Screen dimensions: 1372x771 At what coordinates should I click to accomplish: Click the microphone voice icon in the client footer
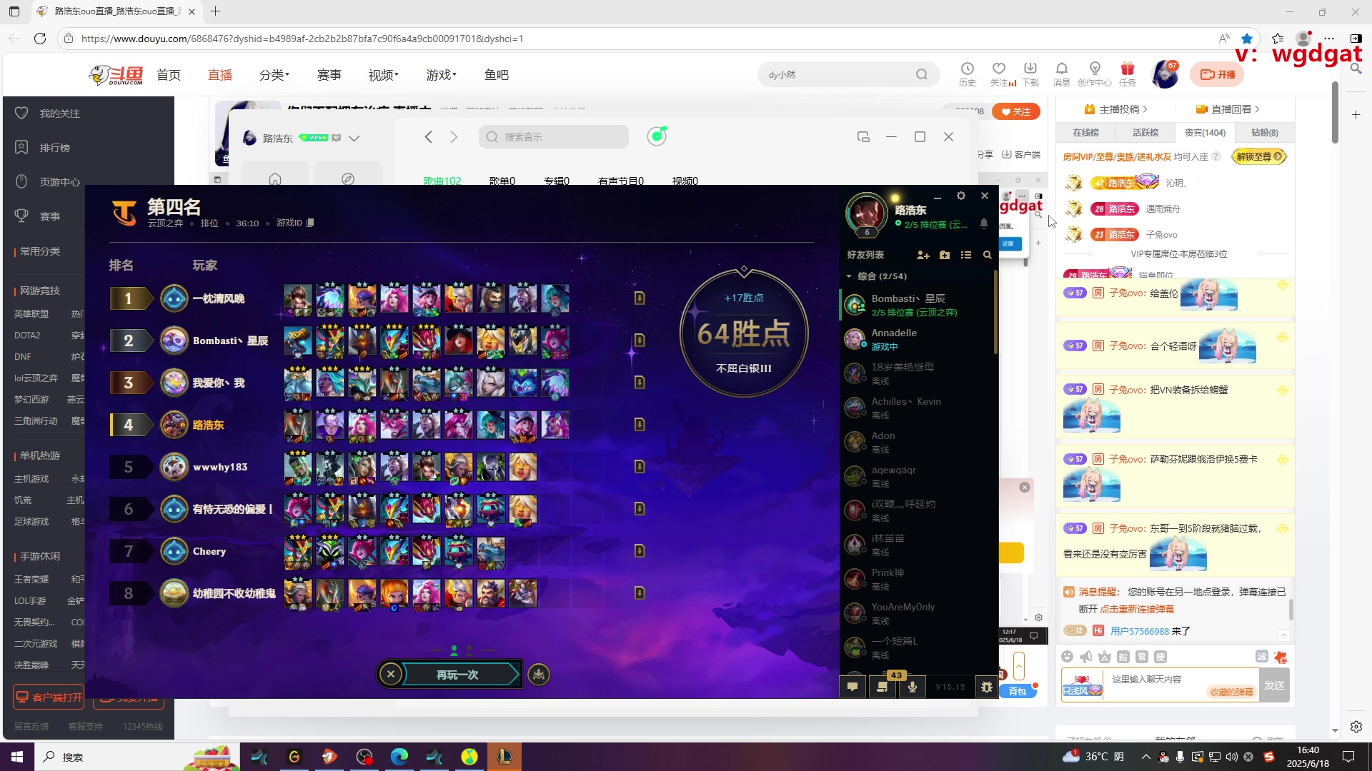(x=913, y=687)
